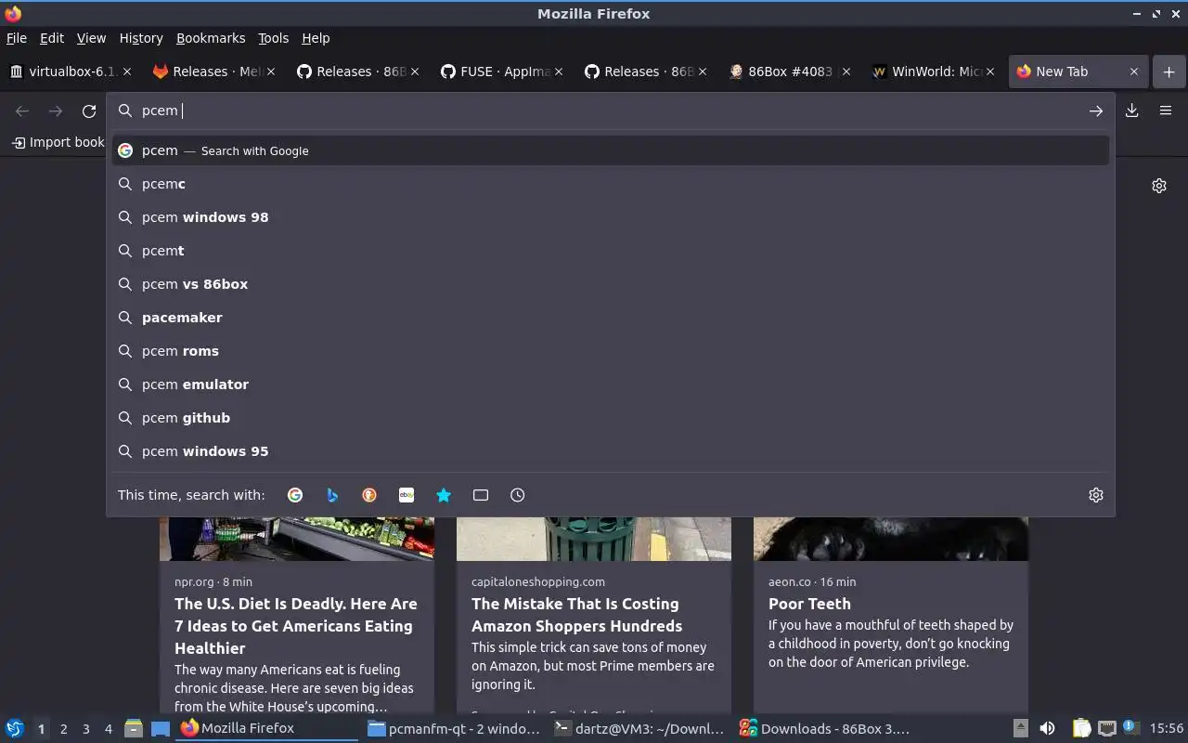This screenshot has height=743, width=1188.
Task: Select 'pcem windows 95' suggestion
Action: (611, 451)
